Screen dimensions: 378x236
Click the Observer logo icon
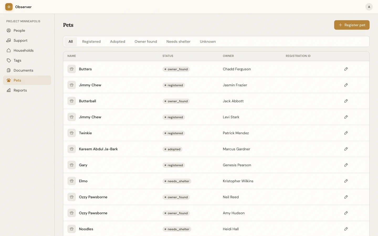click(x=9, y=7)
